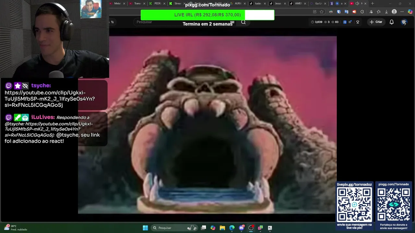Click the blue playlist icon next to 83
The image size is (415, 233).
pyautogui.click(x=345, y=22)
